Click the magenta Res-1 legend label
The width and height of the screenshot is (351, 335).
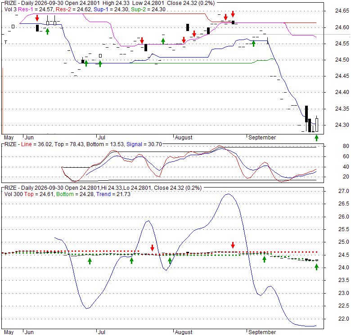(26, 9)
